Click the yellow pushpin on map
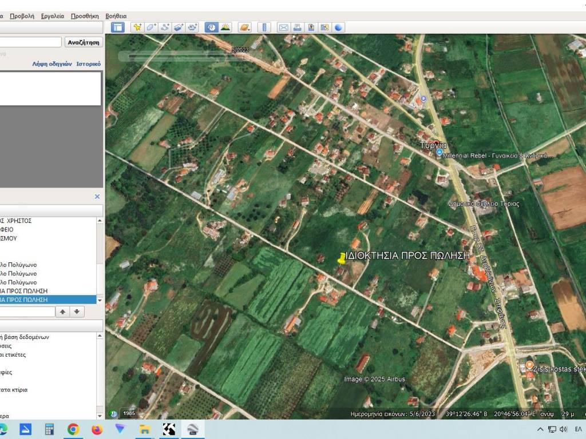The image size is (586, 439). point(342,258)
